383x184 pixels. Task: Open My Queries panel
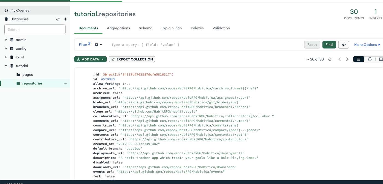[17, 10]
